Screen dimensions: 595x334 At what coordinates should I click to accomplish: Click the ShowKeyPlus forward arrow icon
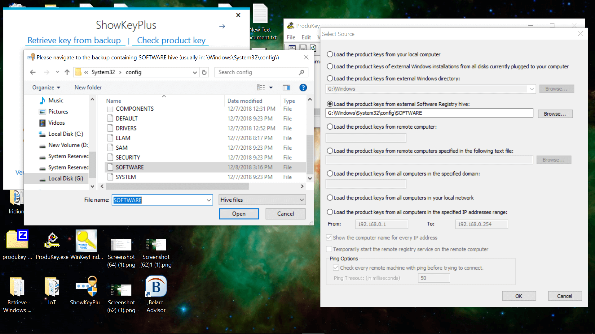[222, 26]
